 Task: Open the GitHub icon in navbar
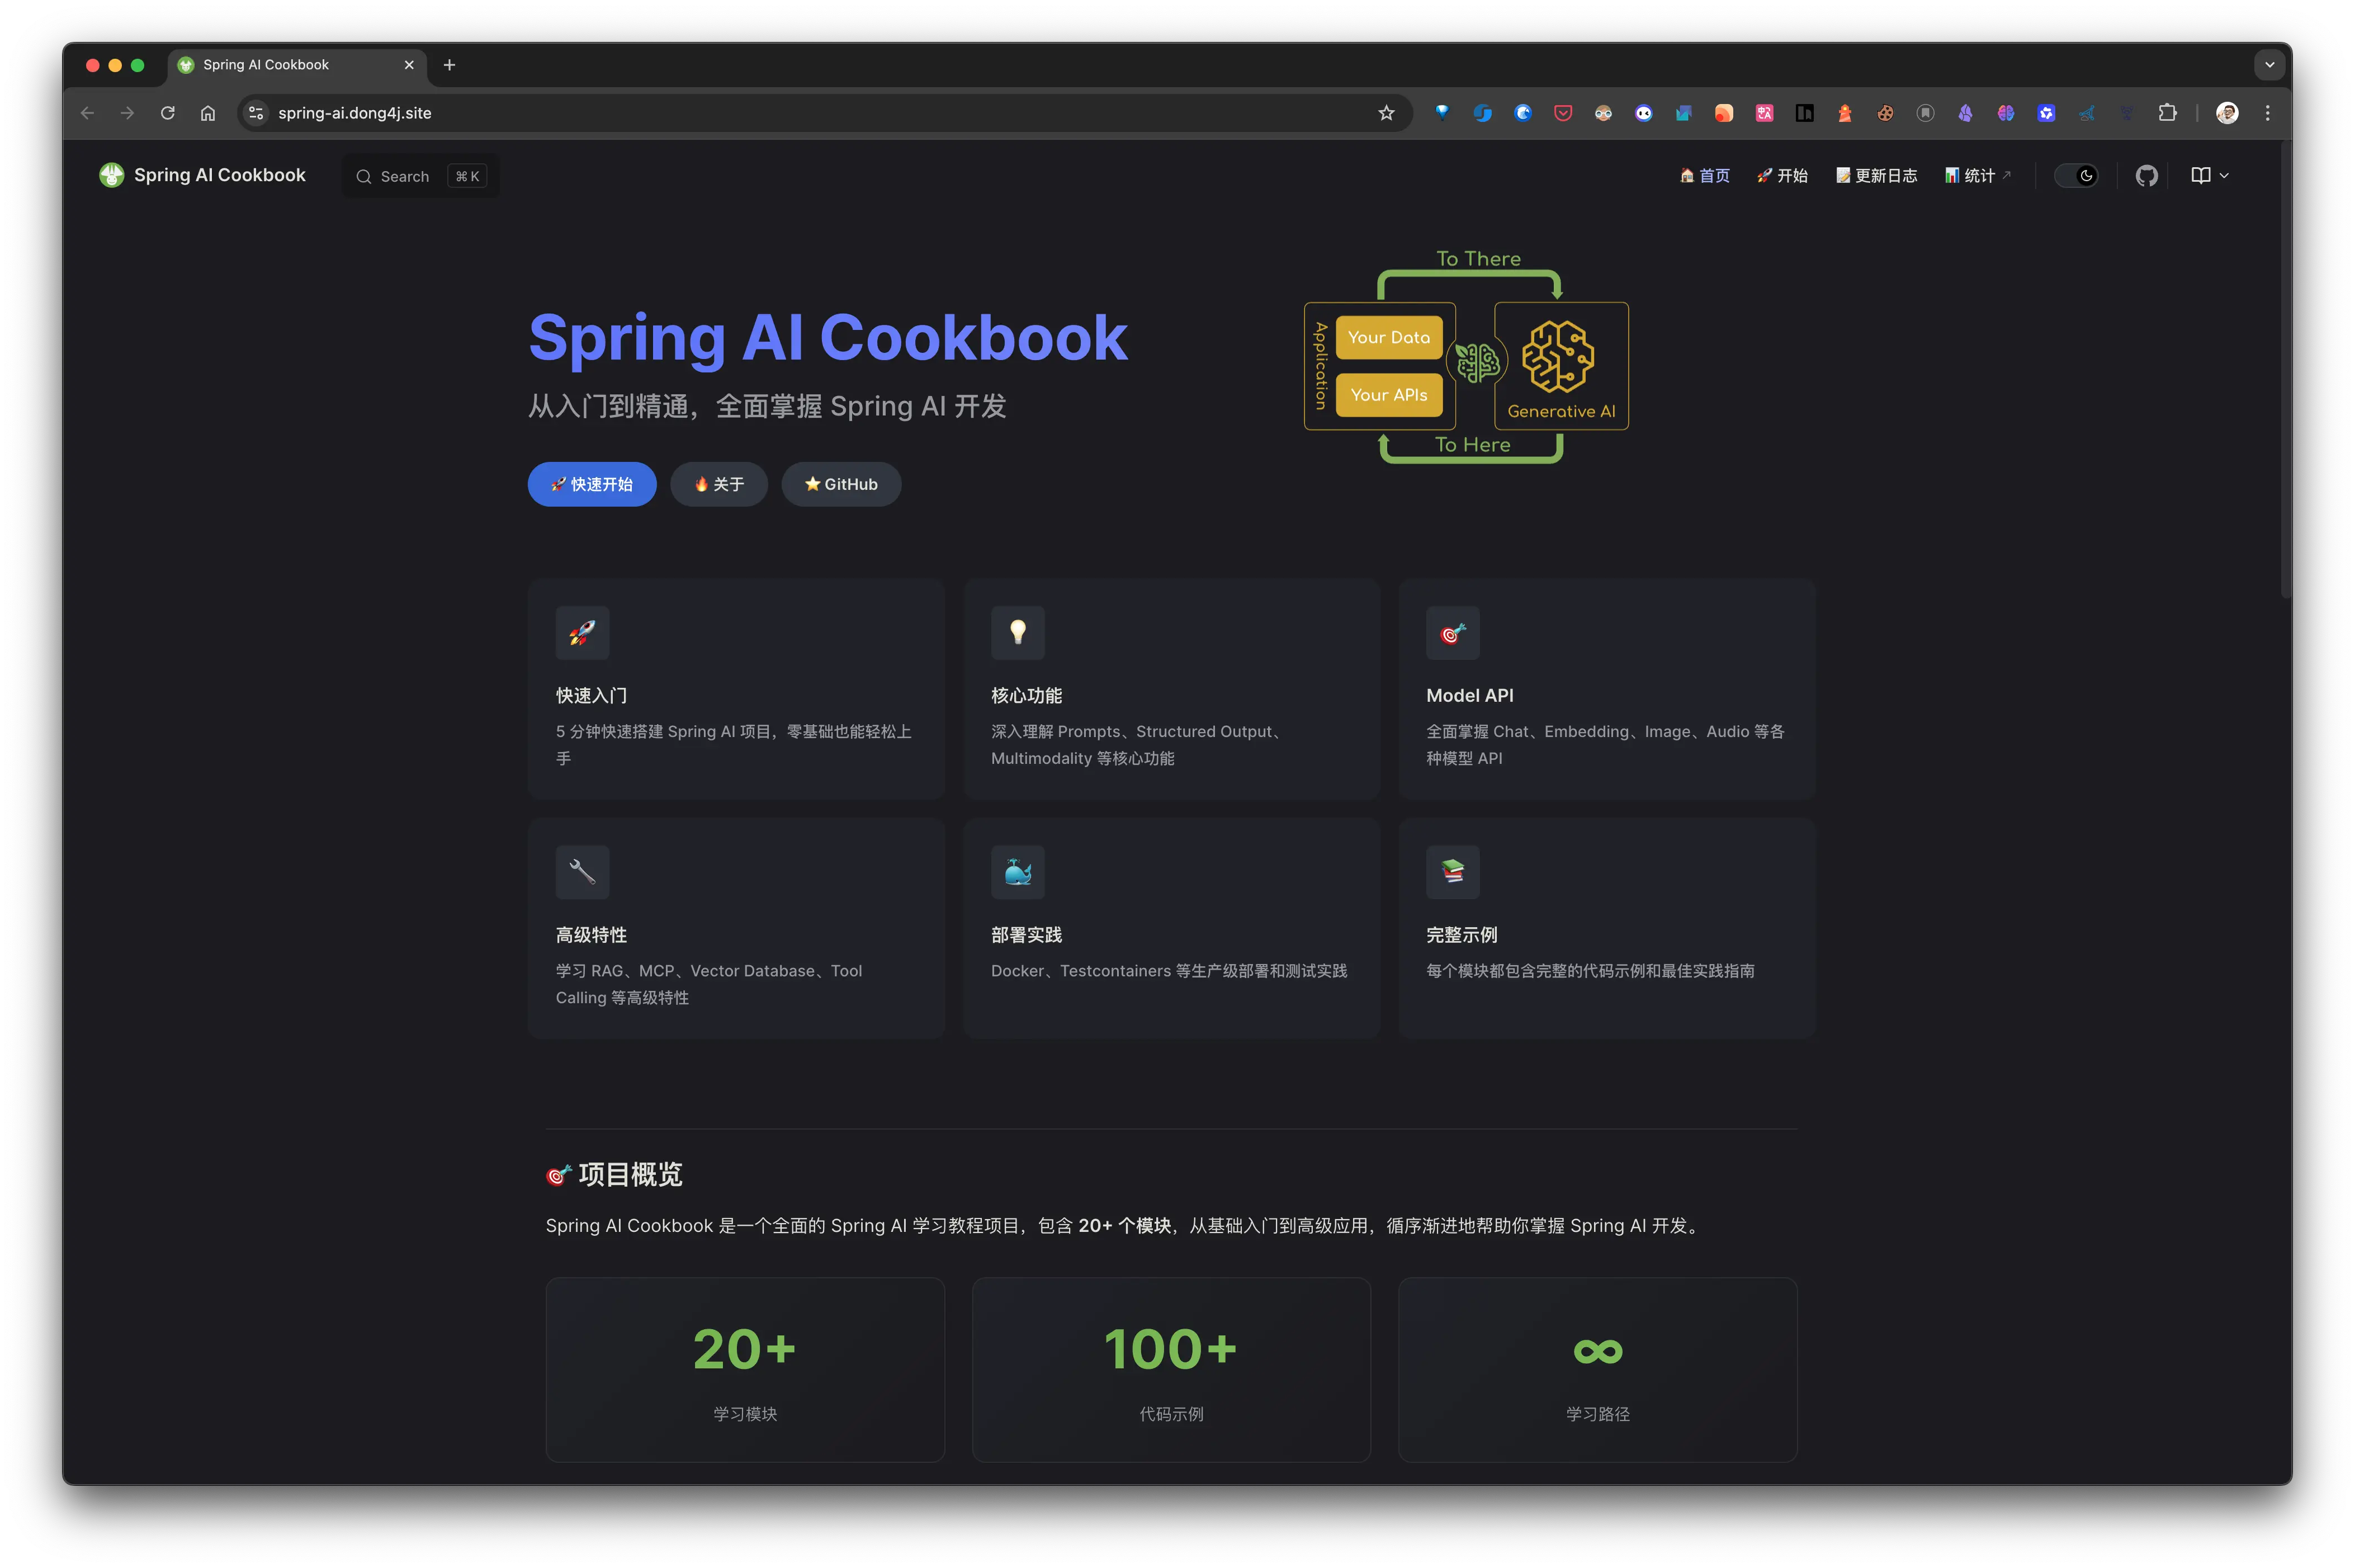pos(2146,176)
